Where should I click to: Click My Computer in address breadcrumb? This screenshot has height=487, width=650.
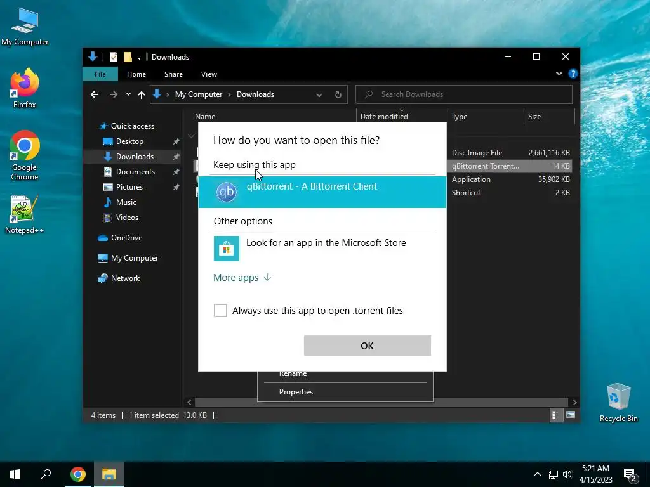click(x=199, y=94)
